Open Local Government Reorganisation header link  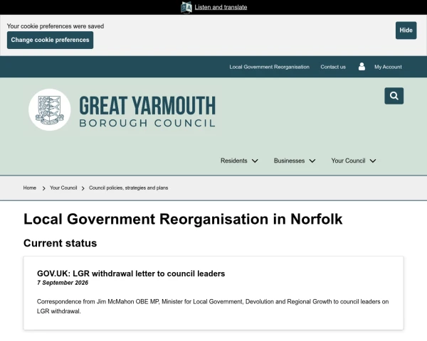[x=269, y=67]
